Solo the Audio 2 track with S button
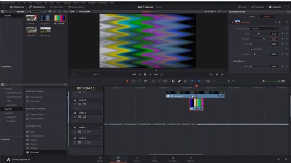Screen dimensions: 291x163 pos(84,142)
